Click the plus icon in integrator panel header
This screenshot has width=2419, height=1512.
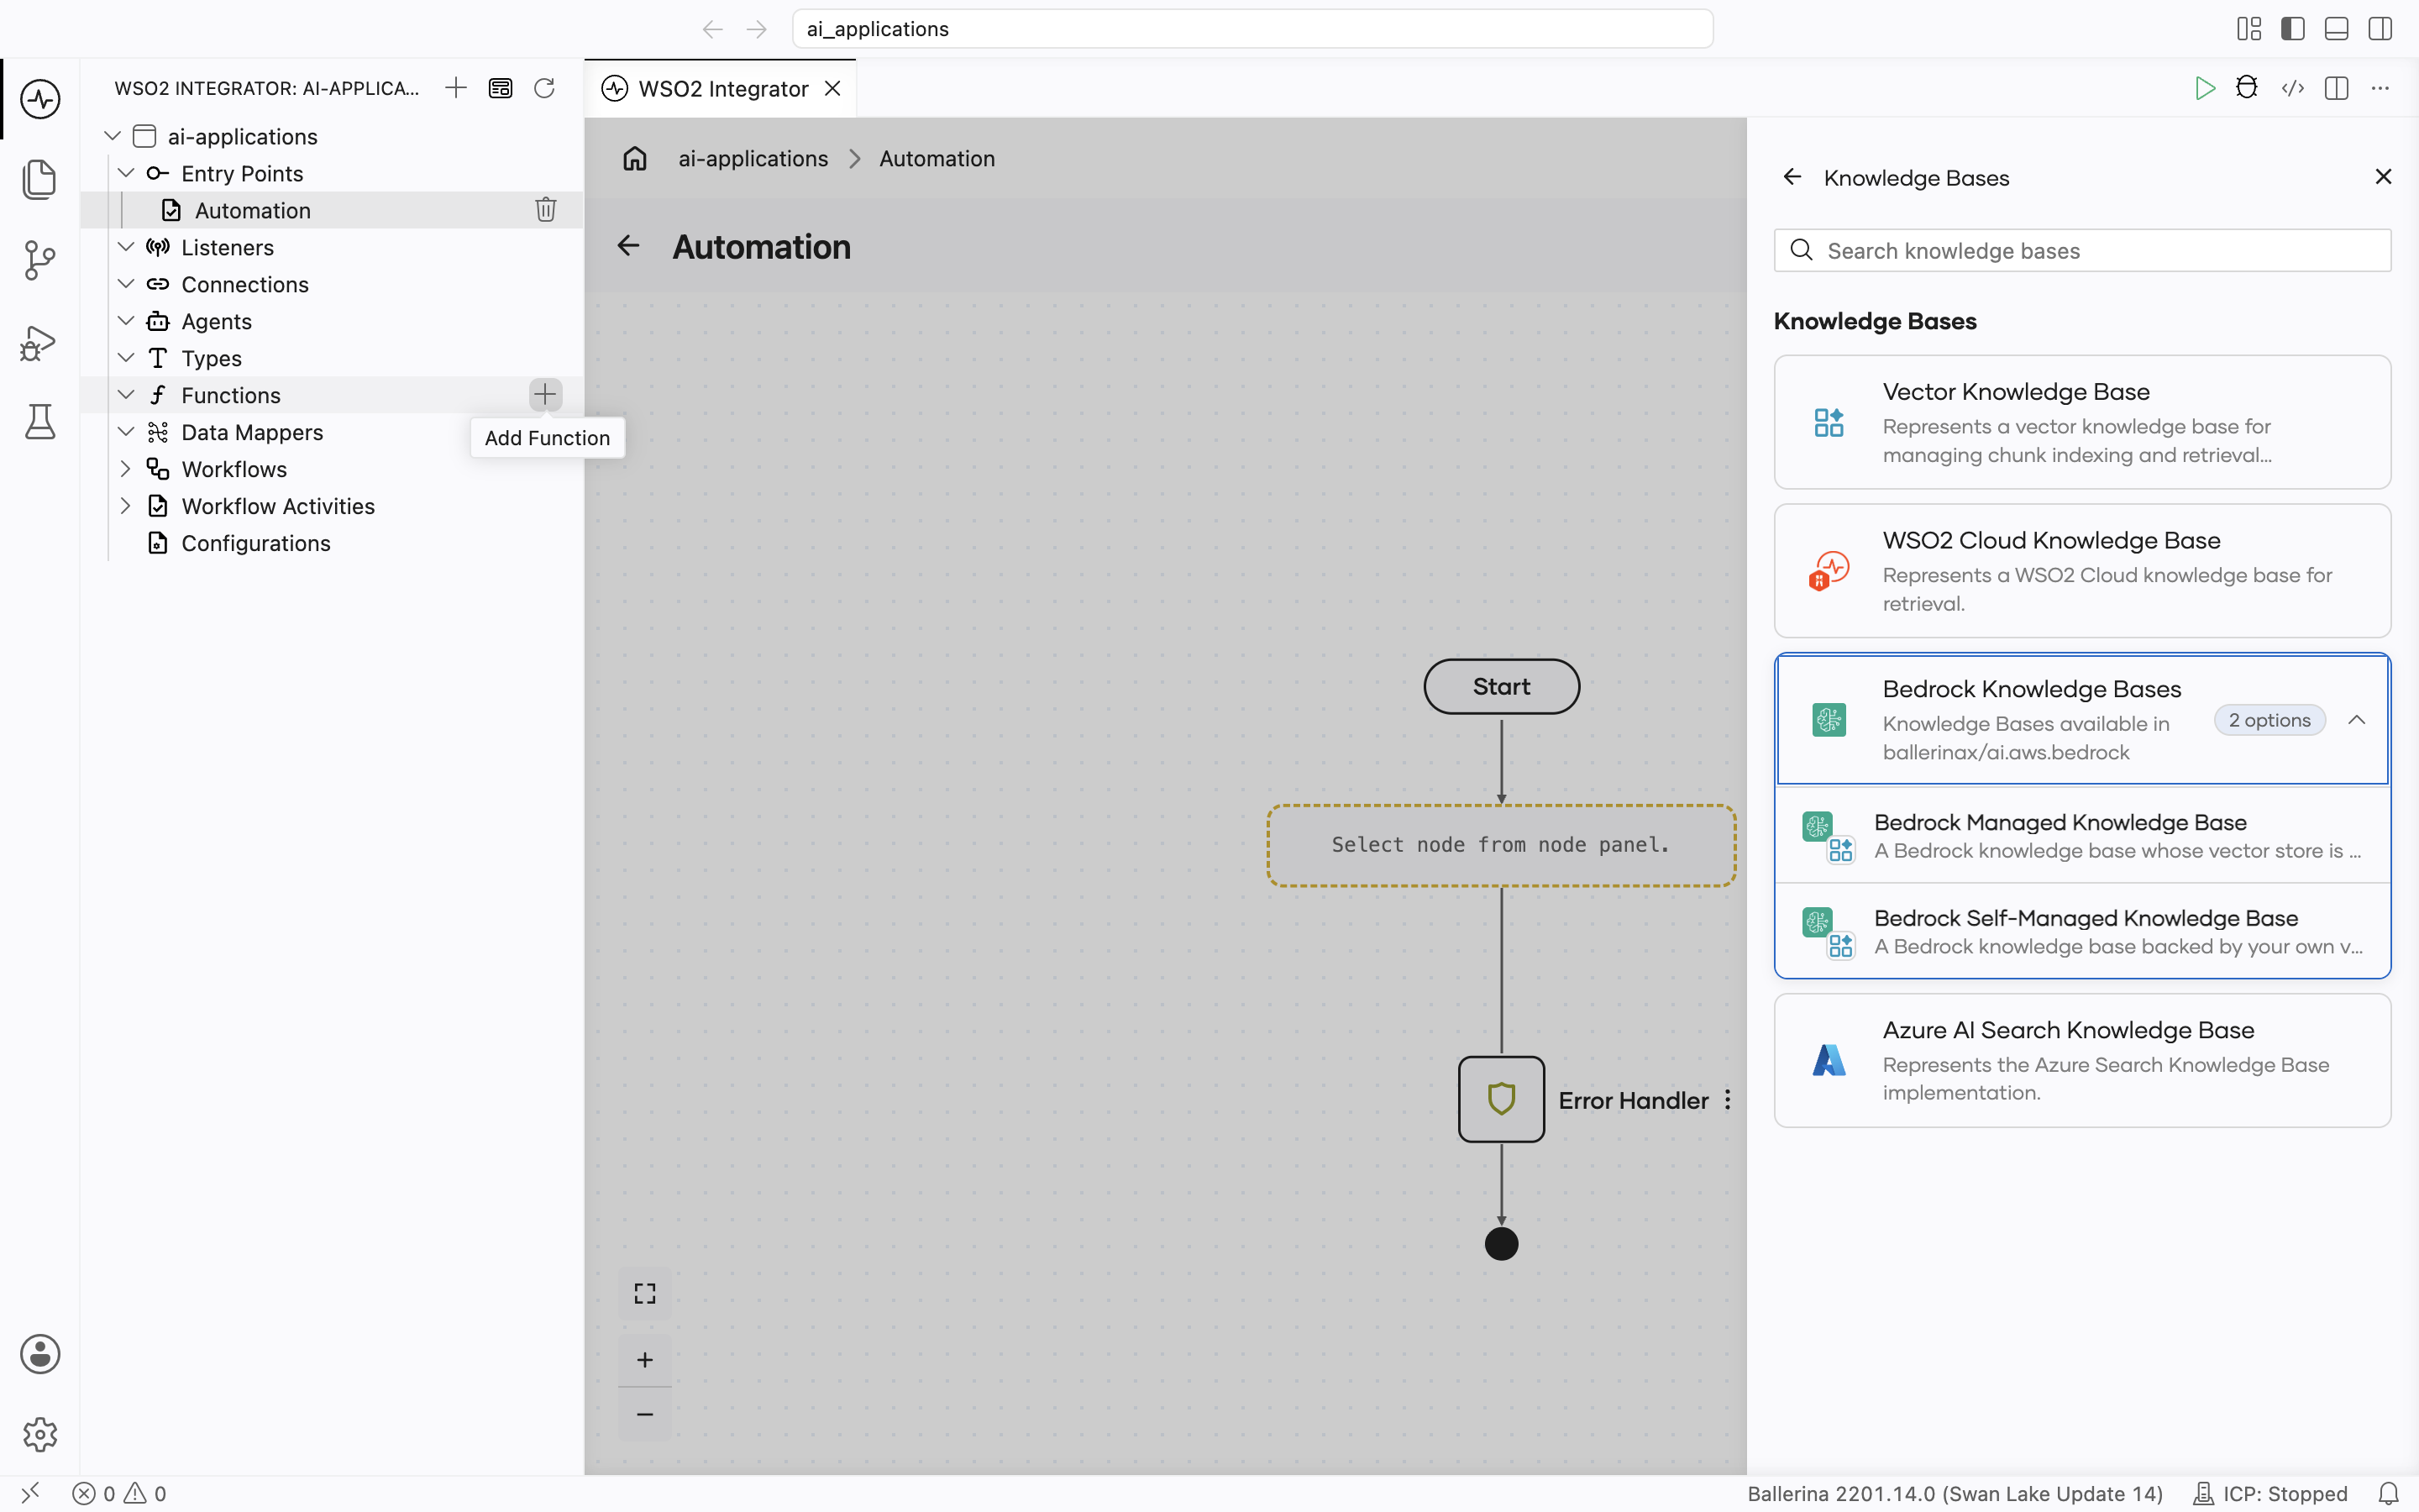[456, 88]
